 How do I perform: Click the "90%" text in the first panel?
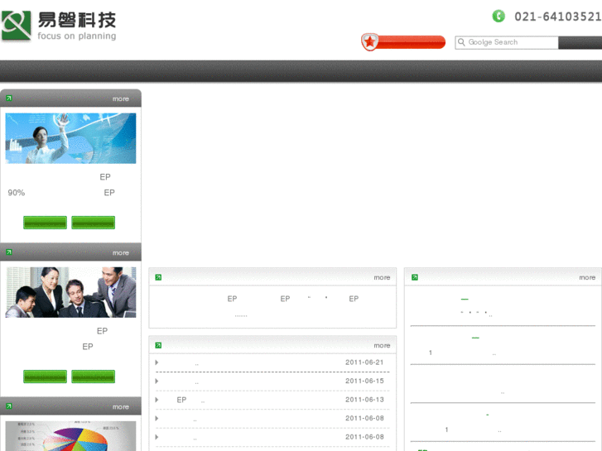[x=16, y=193]
